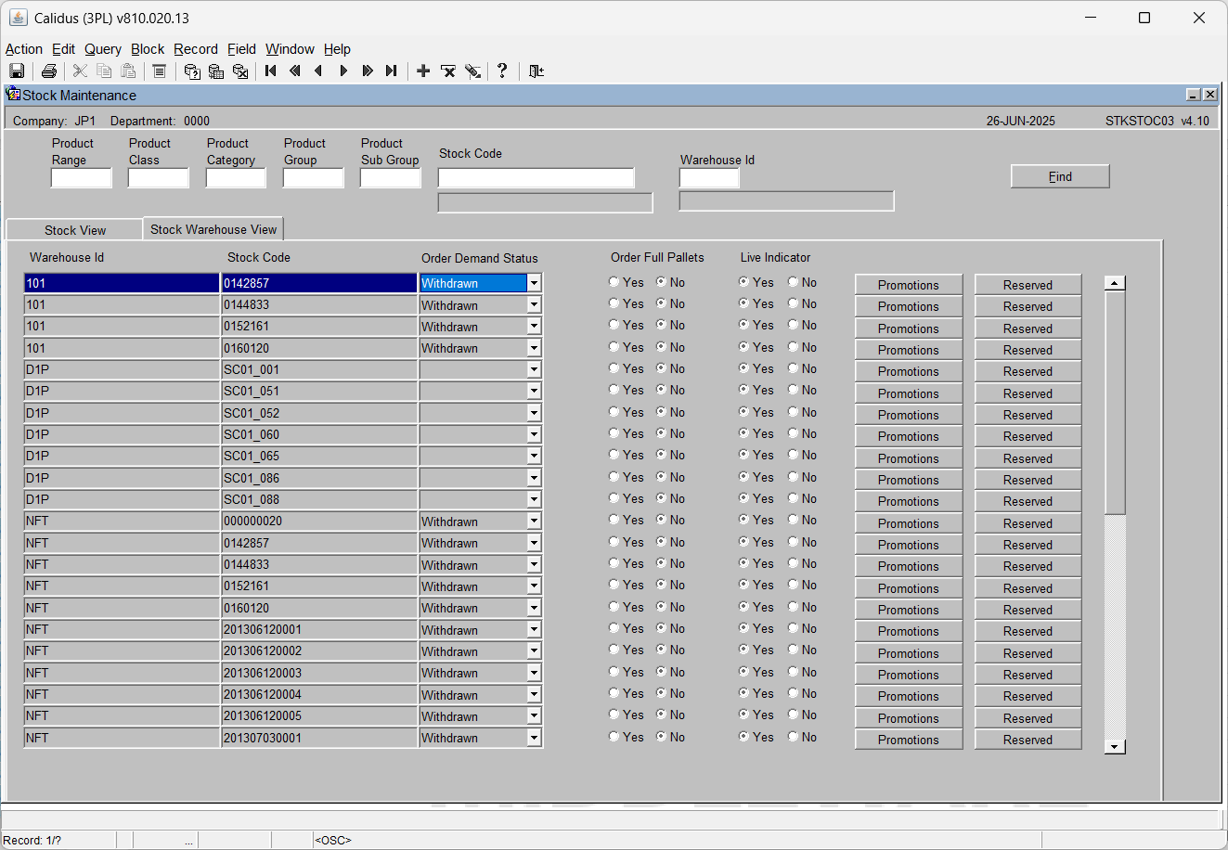Open Order Demand Status dropdown for SC01_052

(x=534, y=413)
